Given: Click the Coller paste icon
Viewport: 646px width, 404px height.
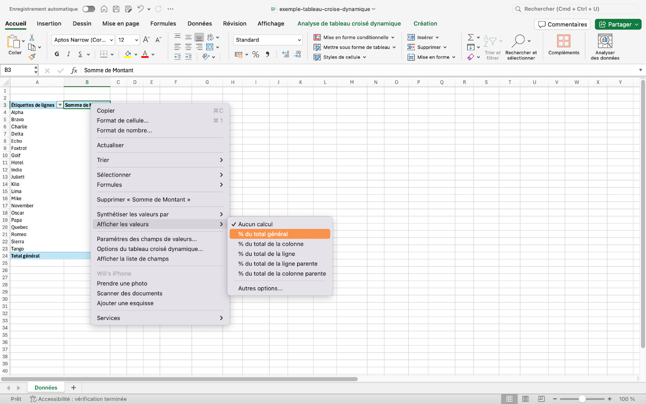Looking at the screenshot, I should click(13, 42).
